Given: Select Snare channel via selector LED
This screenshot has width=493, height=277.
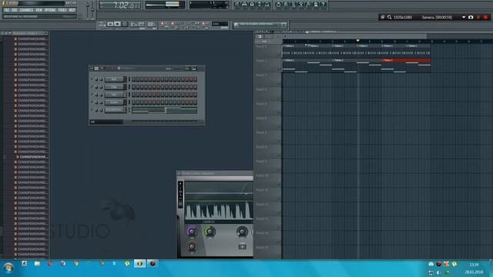Looking at the screenshot, I should 129,102.
